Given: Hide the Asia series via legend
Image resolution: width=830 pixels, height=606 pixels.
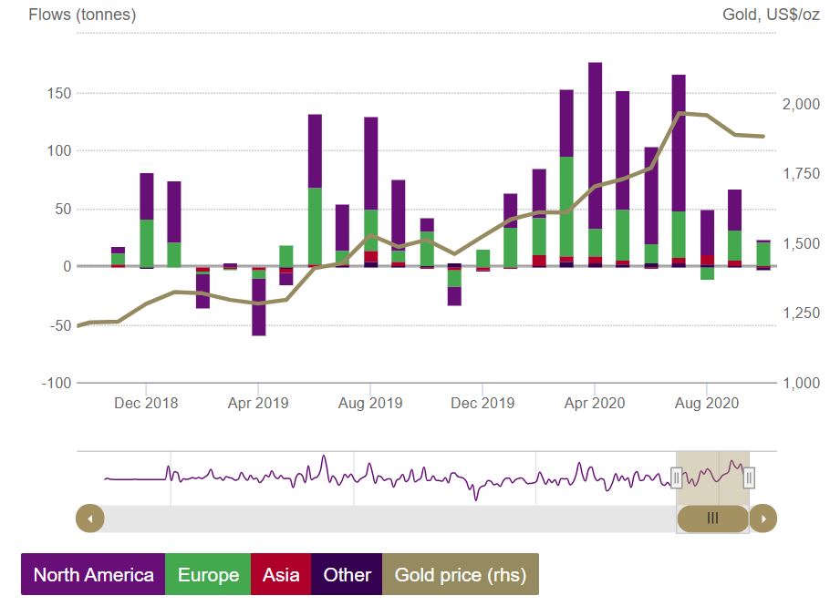Looking at the screenshot, I should click(281, 574).
